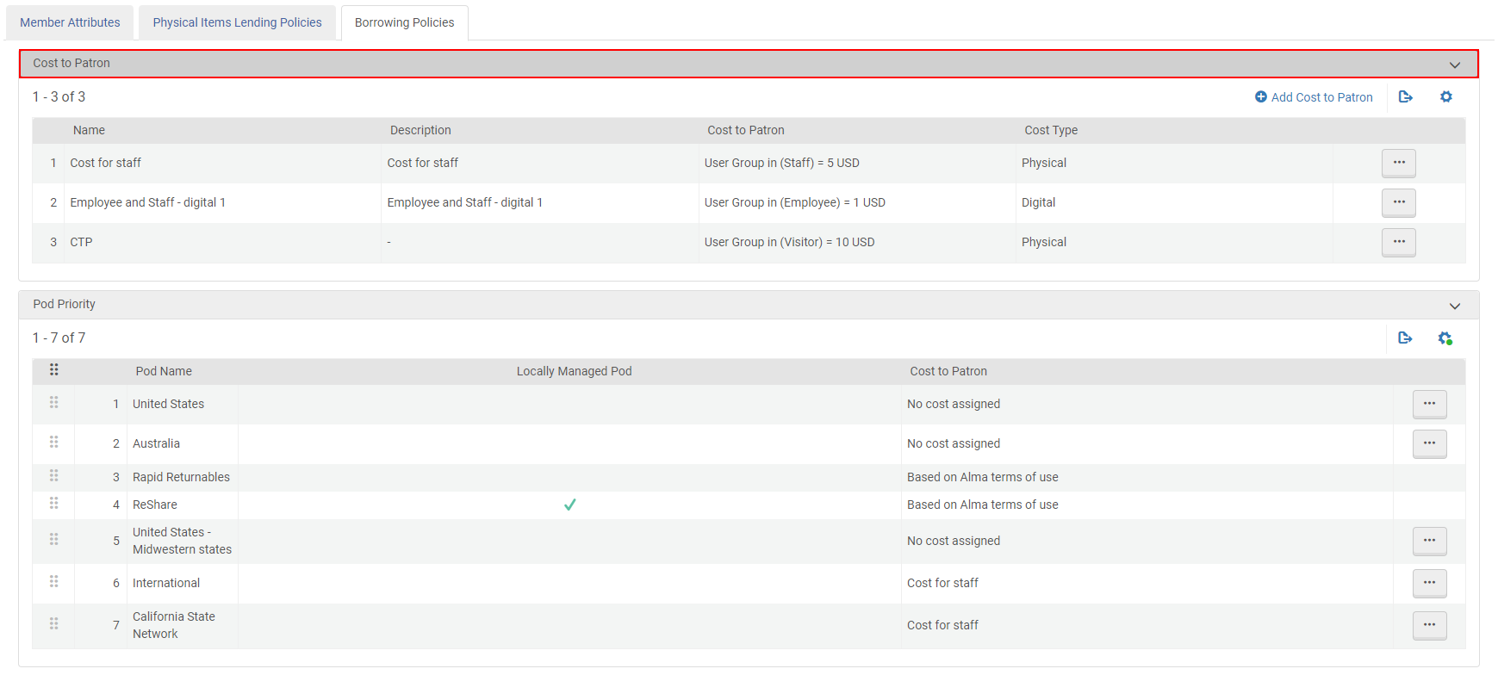Click the Pod Name column header
This screenshot has height=675, width=1498.
pyautogui.click(x=164, y=371)
